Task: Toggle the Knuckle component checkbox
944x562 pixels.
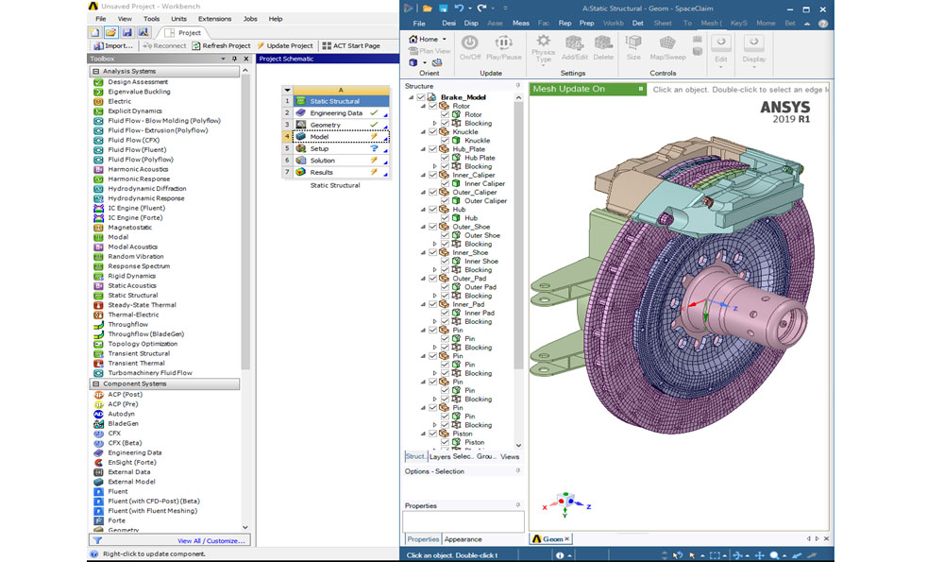Action: (433, 132)
